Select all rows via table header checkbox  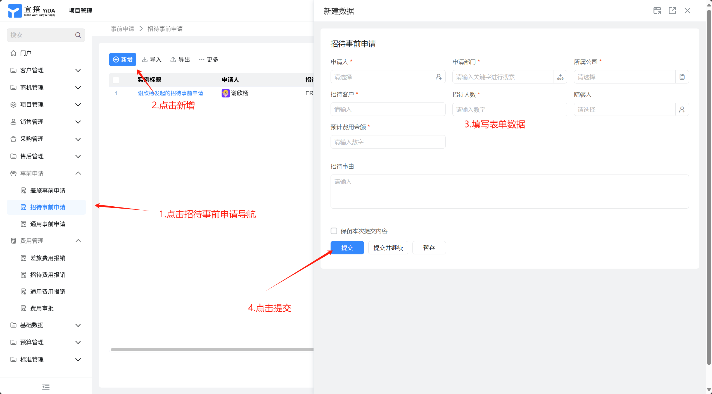click(116, 80)
